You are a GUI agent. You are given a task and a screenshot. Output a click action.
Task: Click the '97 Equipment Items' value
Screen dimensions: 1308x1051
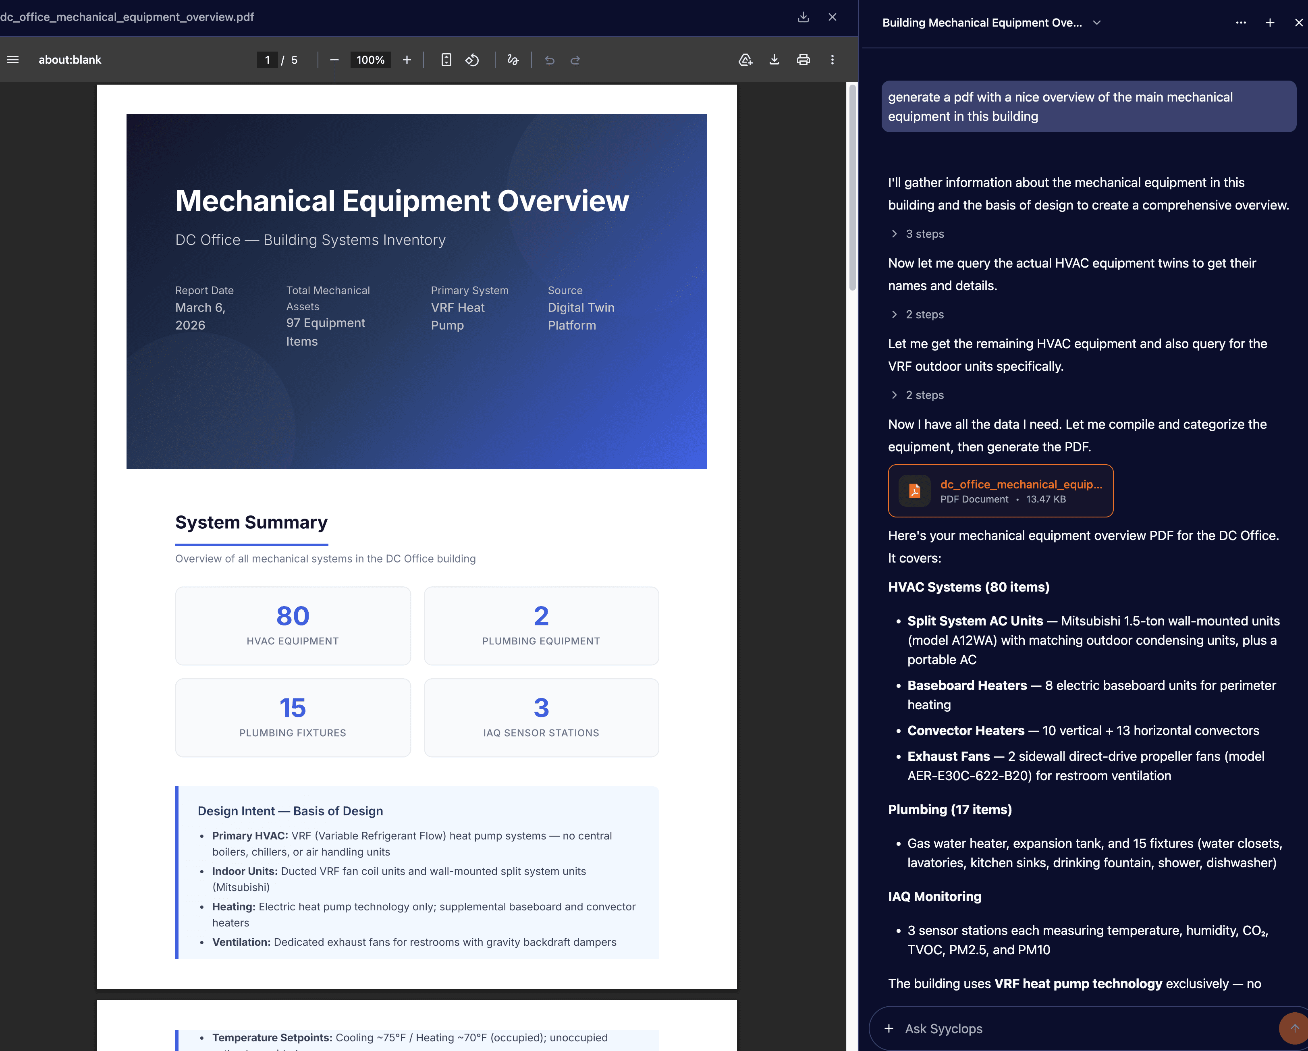coord(326,332)
